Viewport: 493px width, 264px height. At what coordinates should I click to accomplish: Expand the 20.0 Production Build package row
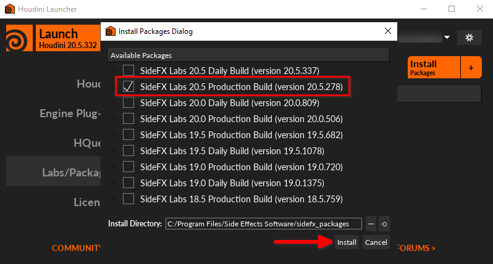click(114, 118)
